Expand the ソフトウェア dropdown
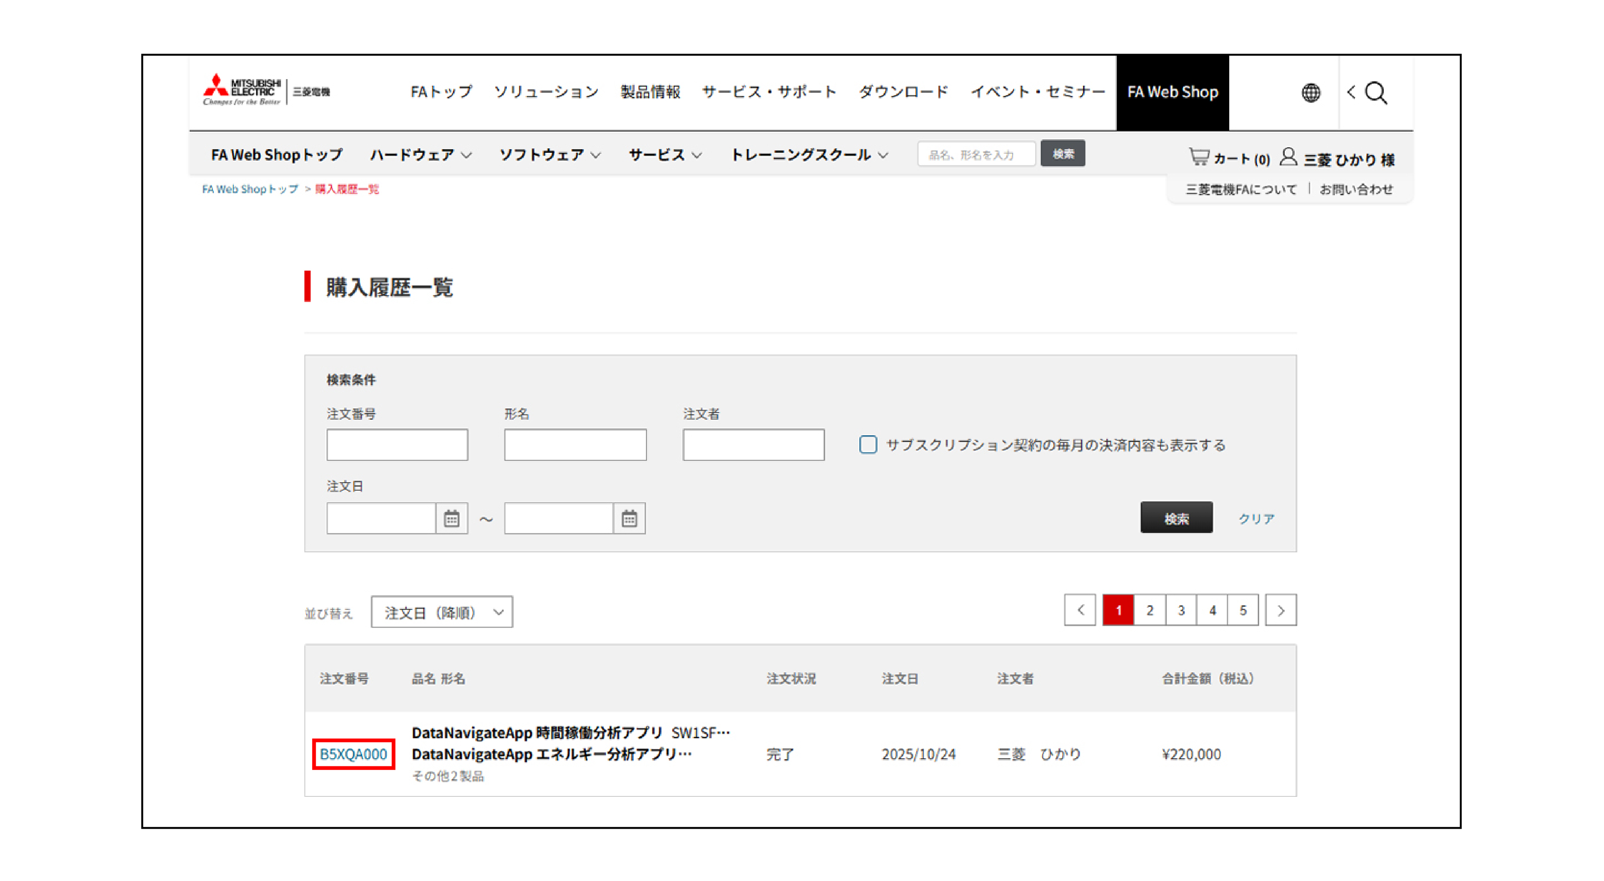Viewport: 1604px width, 881px height. pos(548,155)
